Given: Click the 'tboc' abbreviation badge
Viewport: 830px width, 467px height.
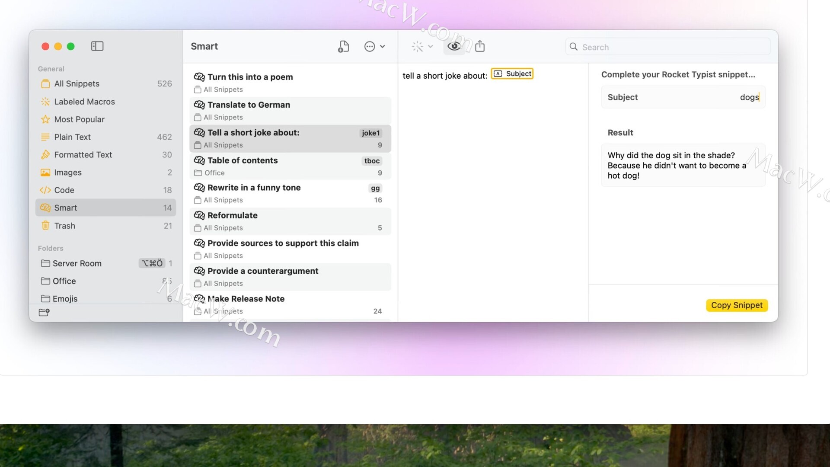Looking at the screenshot, I should click(x=372, y=161).
